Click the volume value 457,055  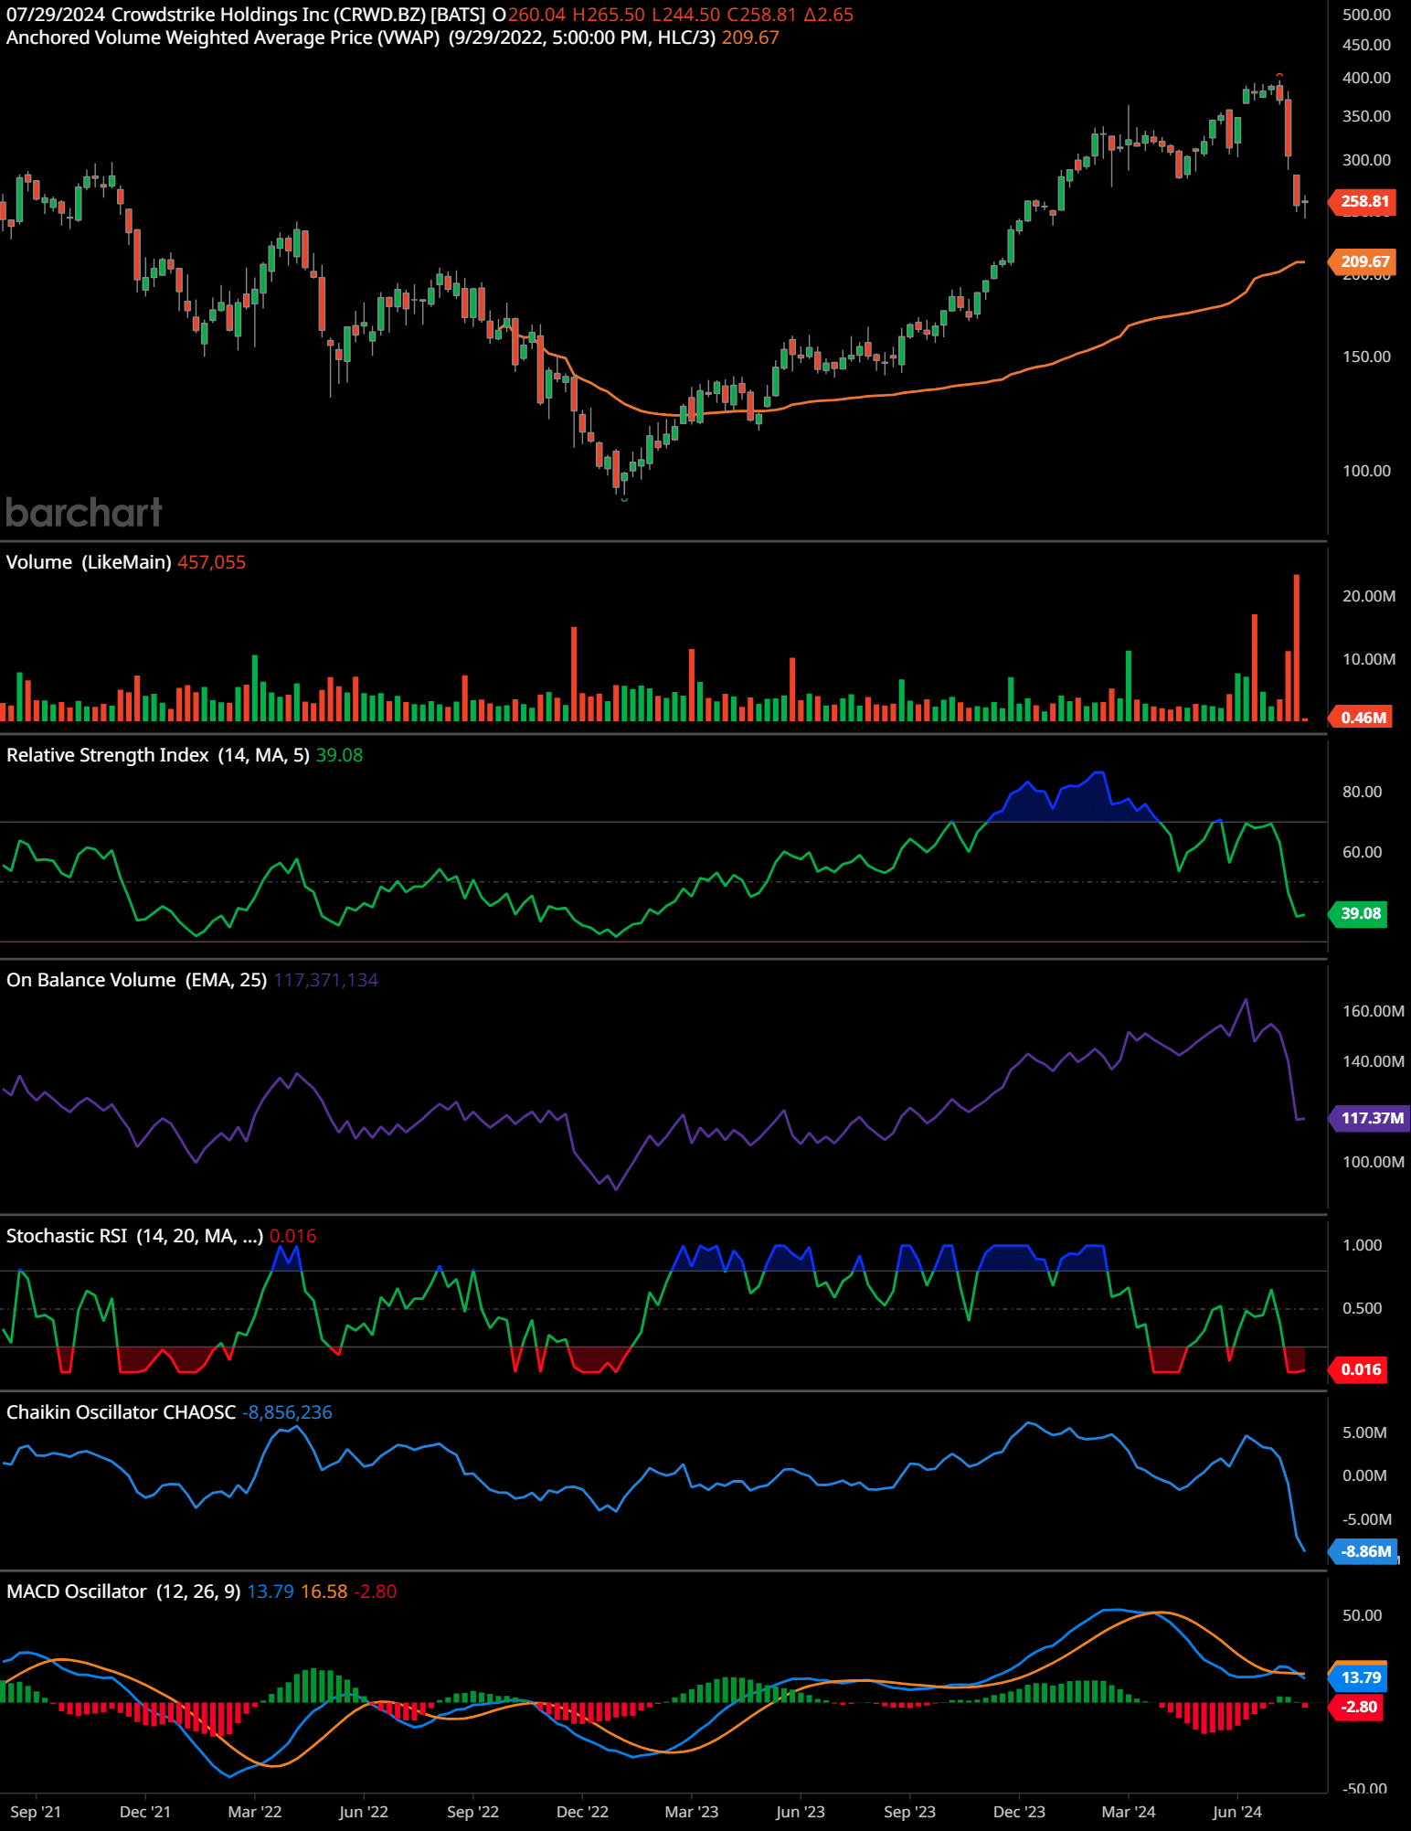click(211, 562)
